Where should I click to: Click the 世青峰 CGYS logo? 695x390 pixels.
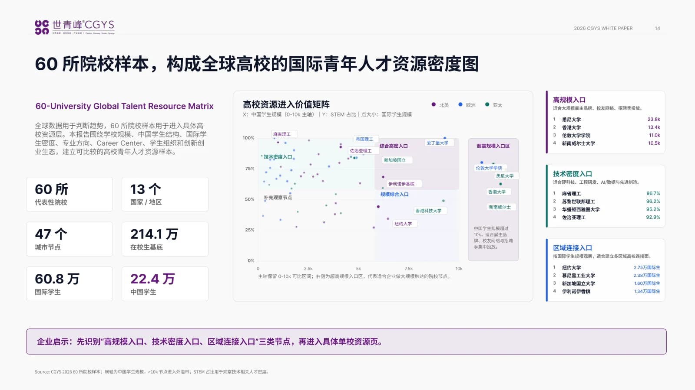tap(74, 27)
